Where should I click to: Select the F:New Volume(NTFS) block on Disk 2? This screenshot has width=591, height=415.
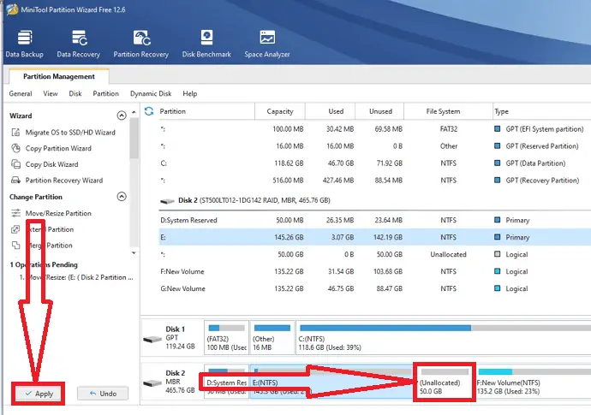click(x=533, y=381)
